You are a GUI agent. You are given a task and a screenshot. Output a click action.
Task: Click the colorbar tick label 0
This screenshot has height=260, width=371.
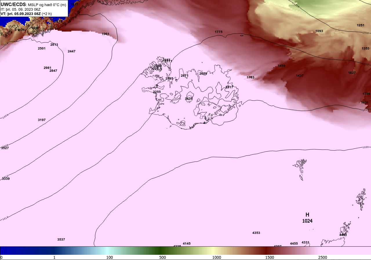[x=1, y=257]
